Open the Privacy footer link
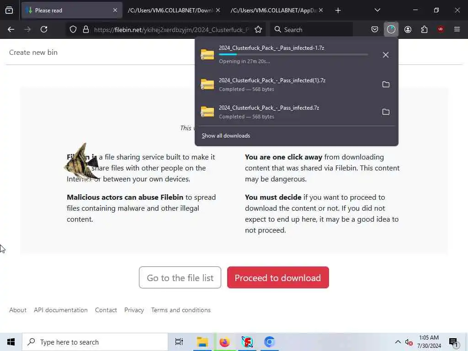The width and height of the screenshot is (468, 351). click(x=134, y=310)
